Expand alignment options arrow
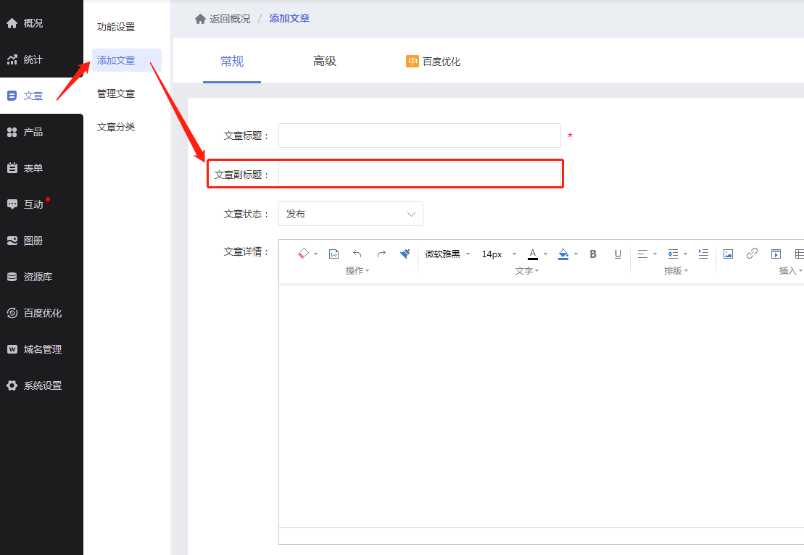Screen dimensions: 804x555 [x=655, y=254]
